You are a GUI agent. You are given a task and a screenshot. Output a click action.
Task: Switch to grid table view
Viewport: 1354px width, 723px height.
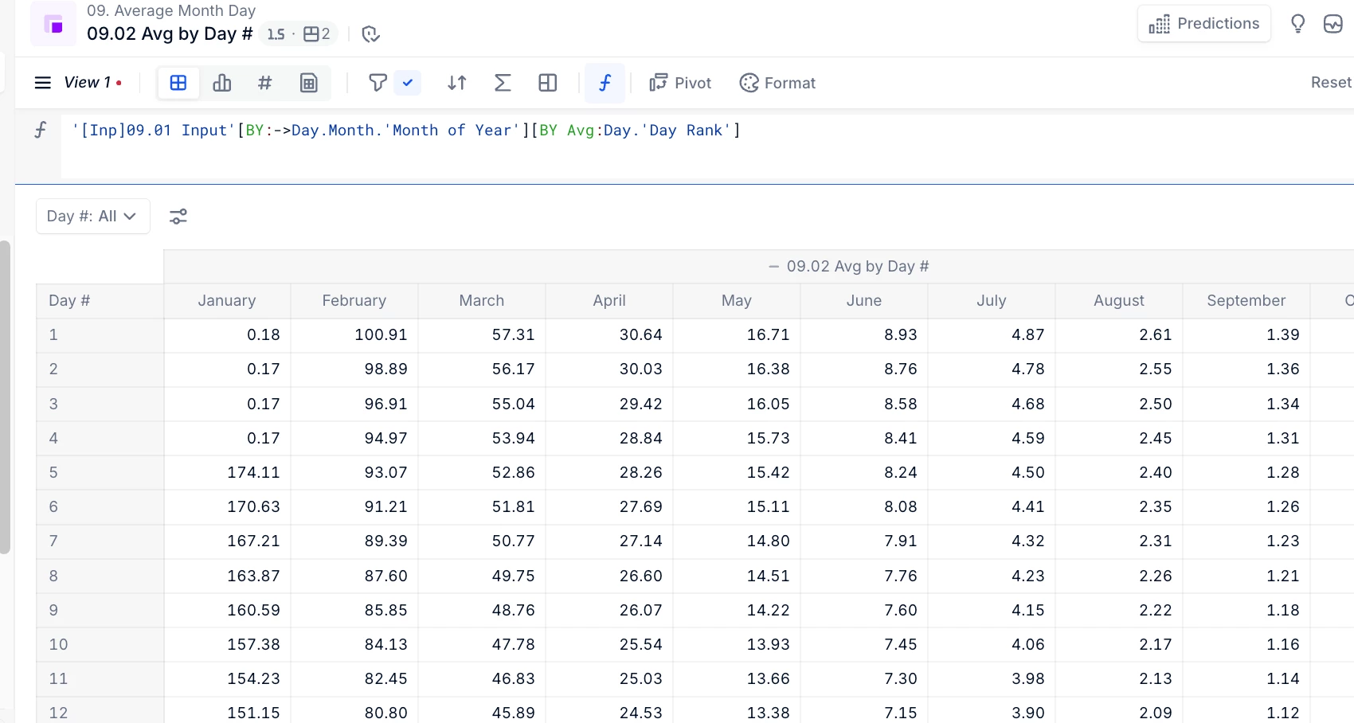(x=178, y=83)
